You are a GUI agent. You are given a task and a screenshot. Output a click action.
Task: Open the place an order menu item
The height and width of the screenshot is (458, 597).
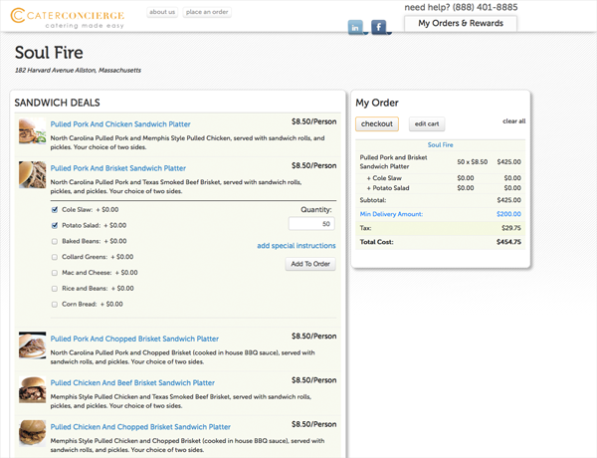[x=207, y=12]
